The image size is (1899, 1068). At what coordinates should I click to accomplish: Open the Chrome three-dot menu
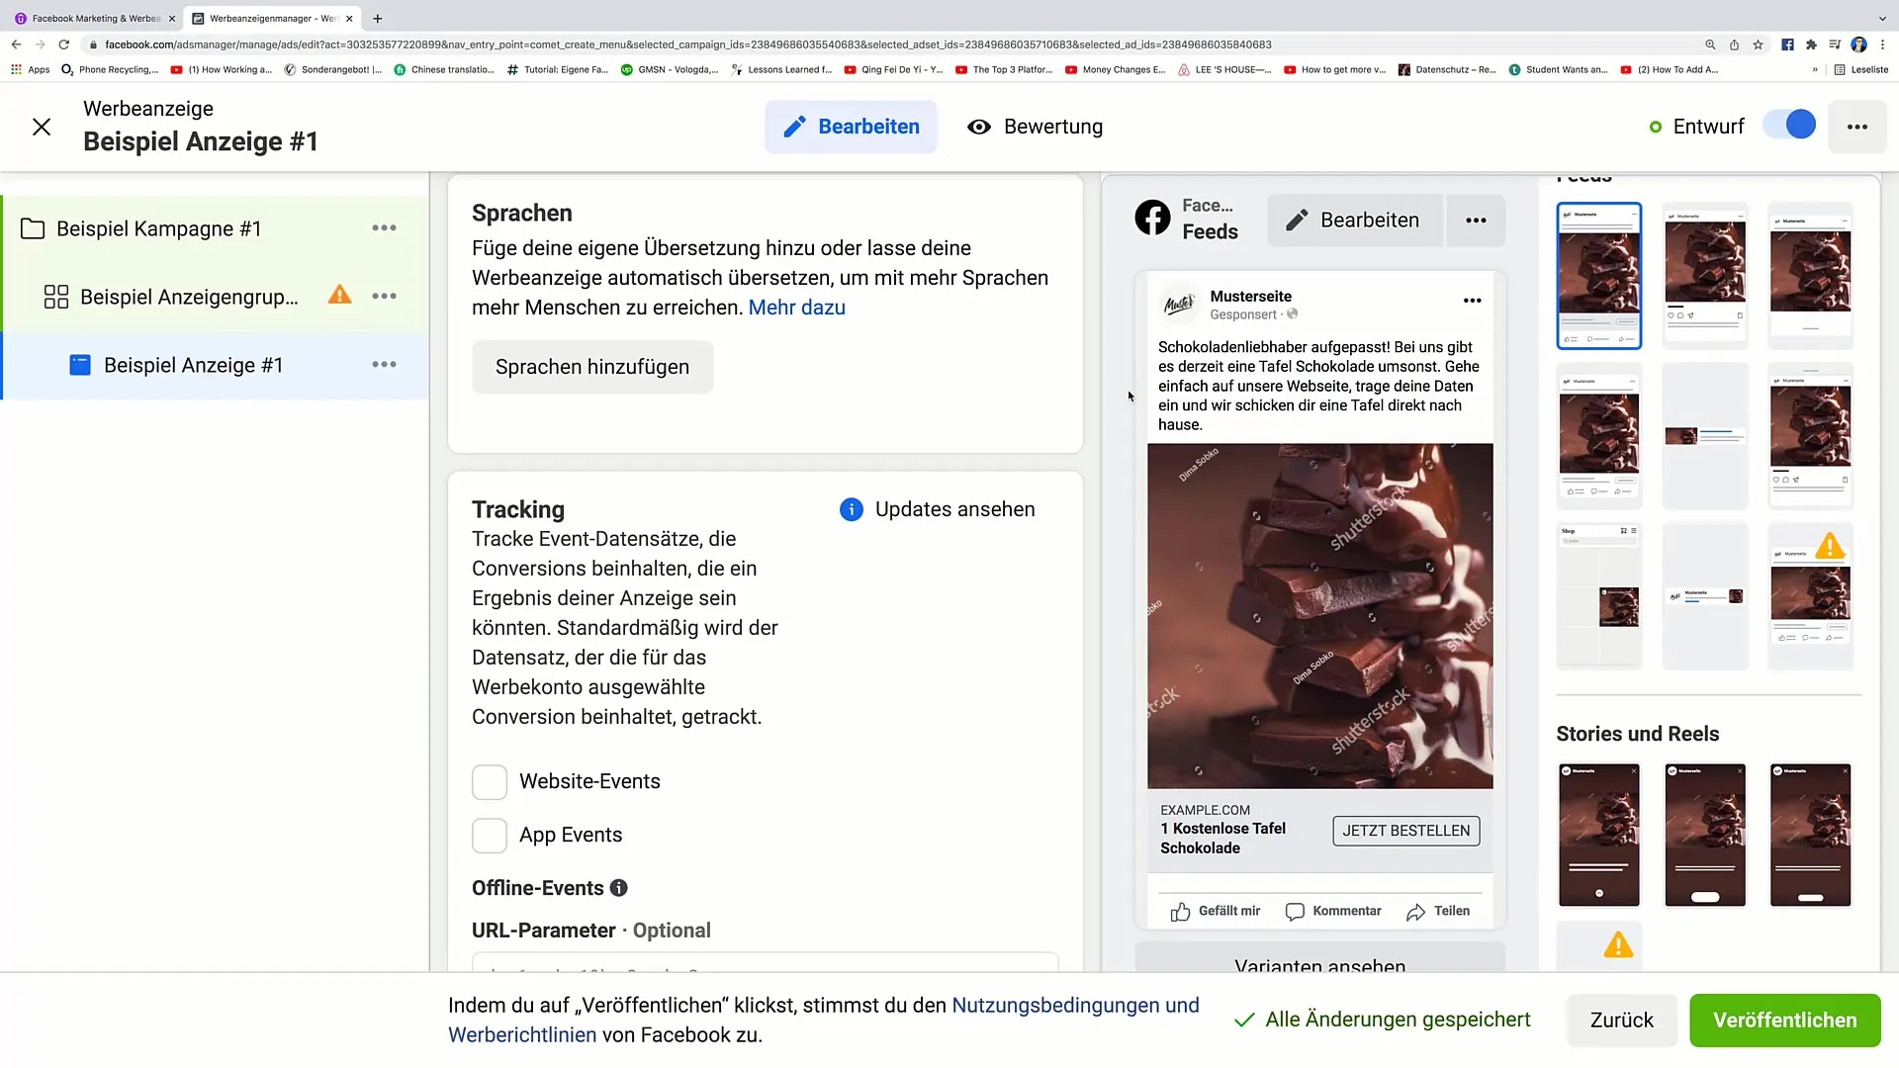[1882, 44]
